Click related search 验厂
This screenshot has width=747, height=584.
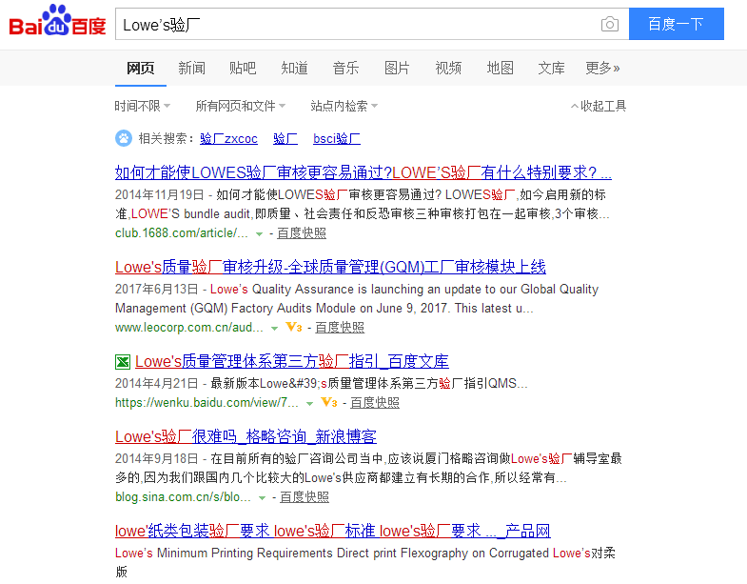pyautogui.click(x=285, y=139)
